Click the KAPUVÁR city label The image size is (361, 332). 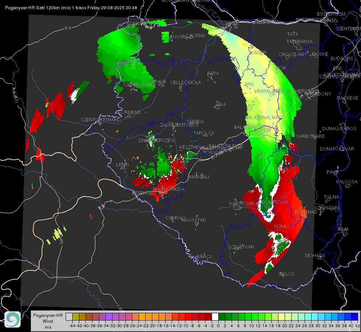[175, 37]
